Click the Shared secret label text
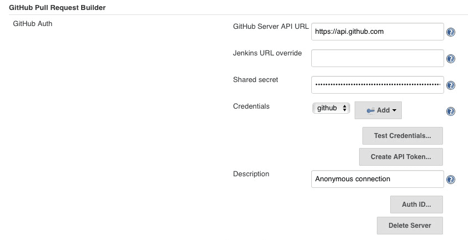Image resolution: width=468 pixels, height=240 pixels. point(256,80)
